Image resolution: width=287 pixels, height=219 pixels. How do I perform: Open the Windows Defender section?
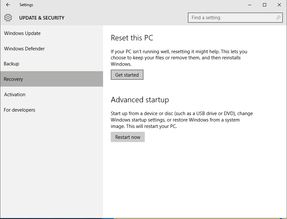51,48
